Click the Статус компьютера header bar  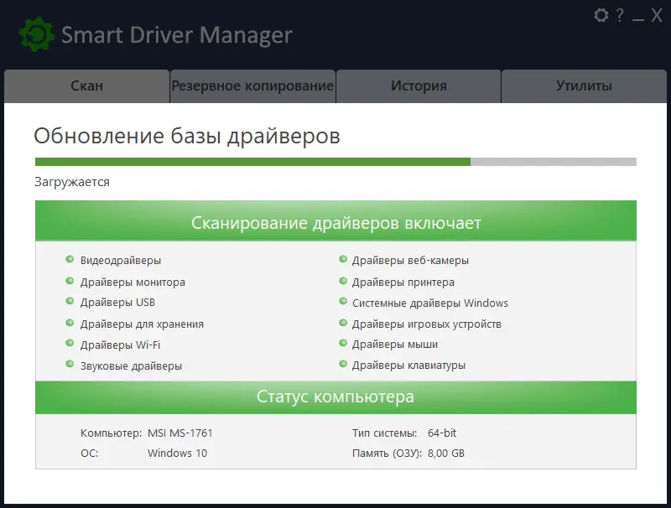[x=334, y=397]
